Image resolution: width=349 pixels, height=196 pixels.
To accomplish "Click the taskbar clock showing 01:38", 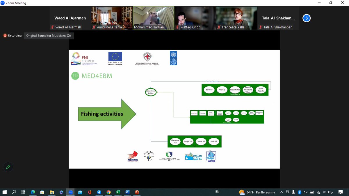I will click(x=328, y=192).
